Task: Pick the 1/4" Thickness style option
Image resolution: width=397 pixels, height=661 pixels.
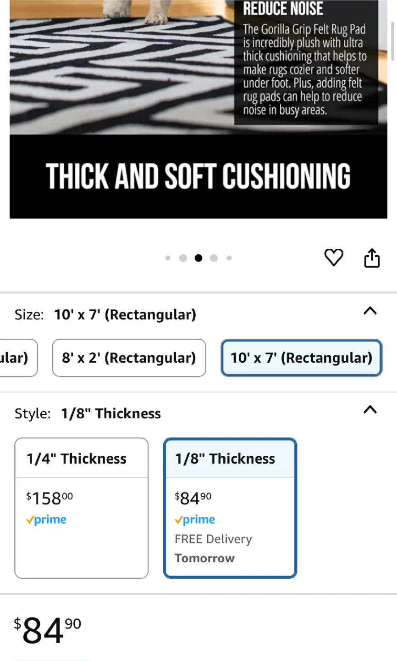Action: pyautogui.click(x=82, y=508)
